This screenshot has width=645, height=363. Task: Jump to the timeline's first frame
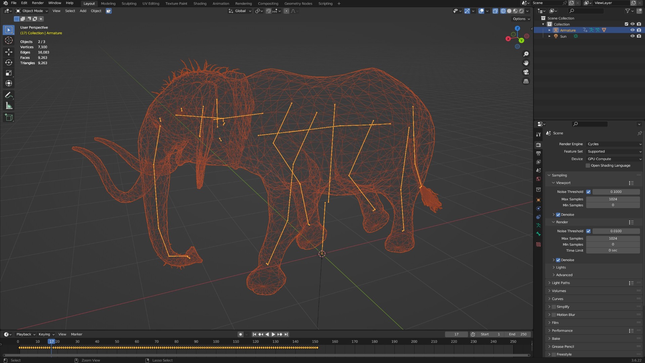point(254,334)
